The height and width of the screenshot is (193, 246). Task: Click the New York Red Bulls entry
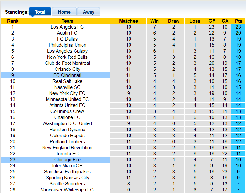click(67, 57)
